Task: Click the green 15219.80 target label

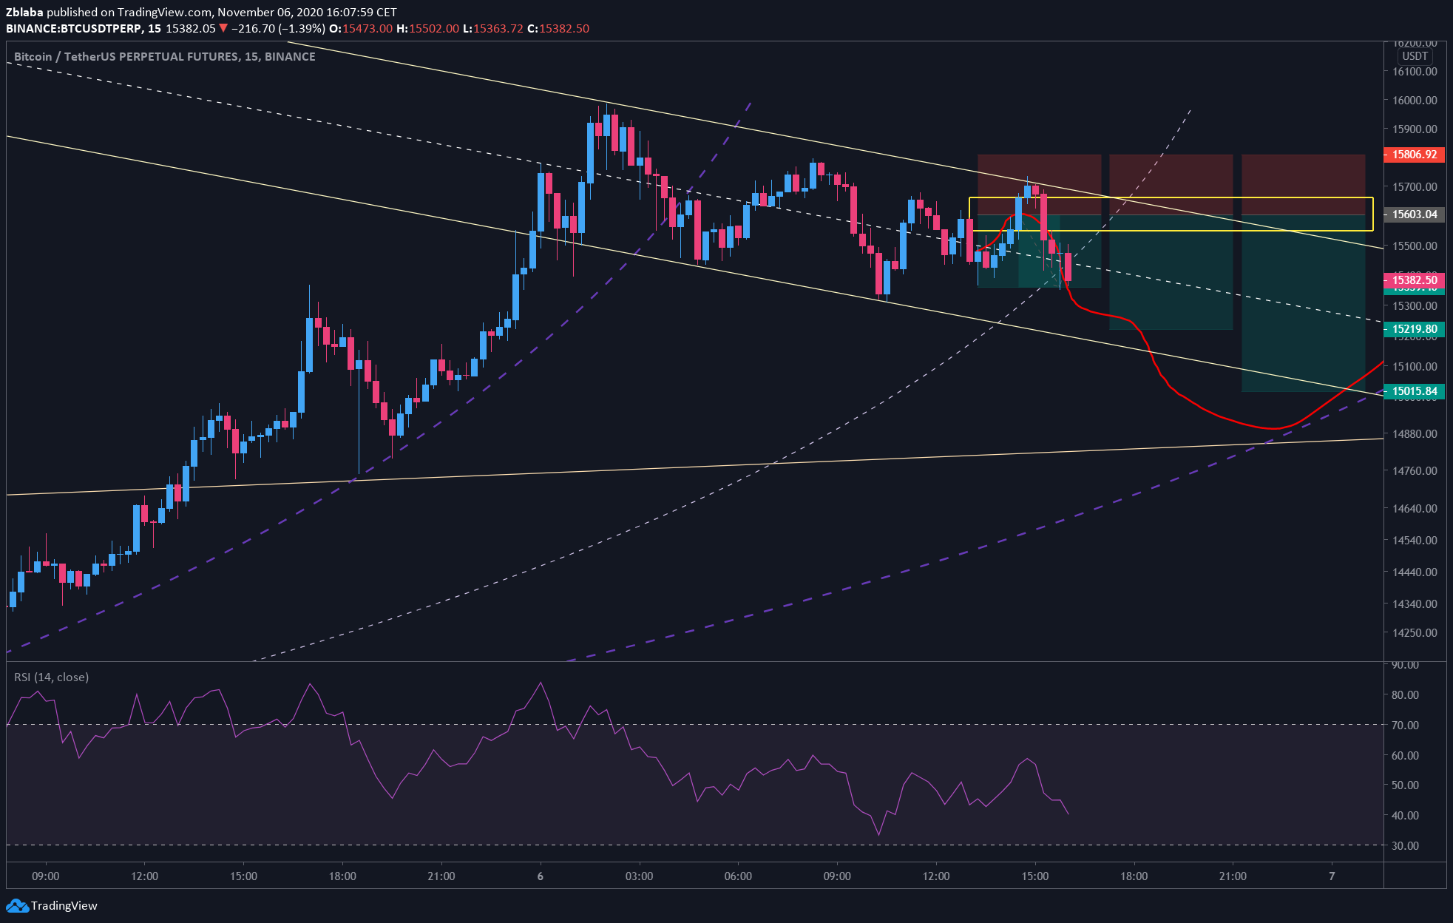Action: [x=1414, y=329]
